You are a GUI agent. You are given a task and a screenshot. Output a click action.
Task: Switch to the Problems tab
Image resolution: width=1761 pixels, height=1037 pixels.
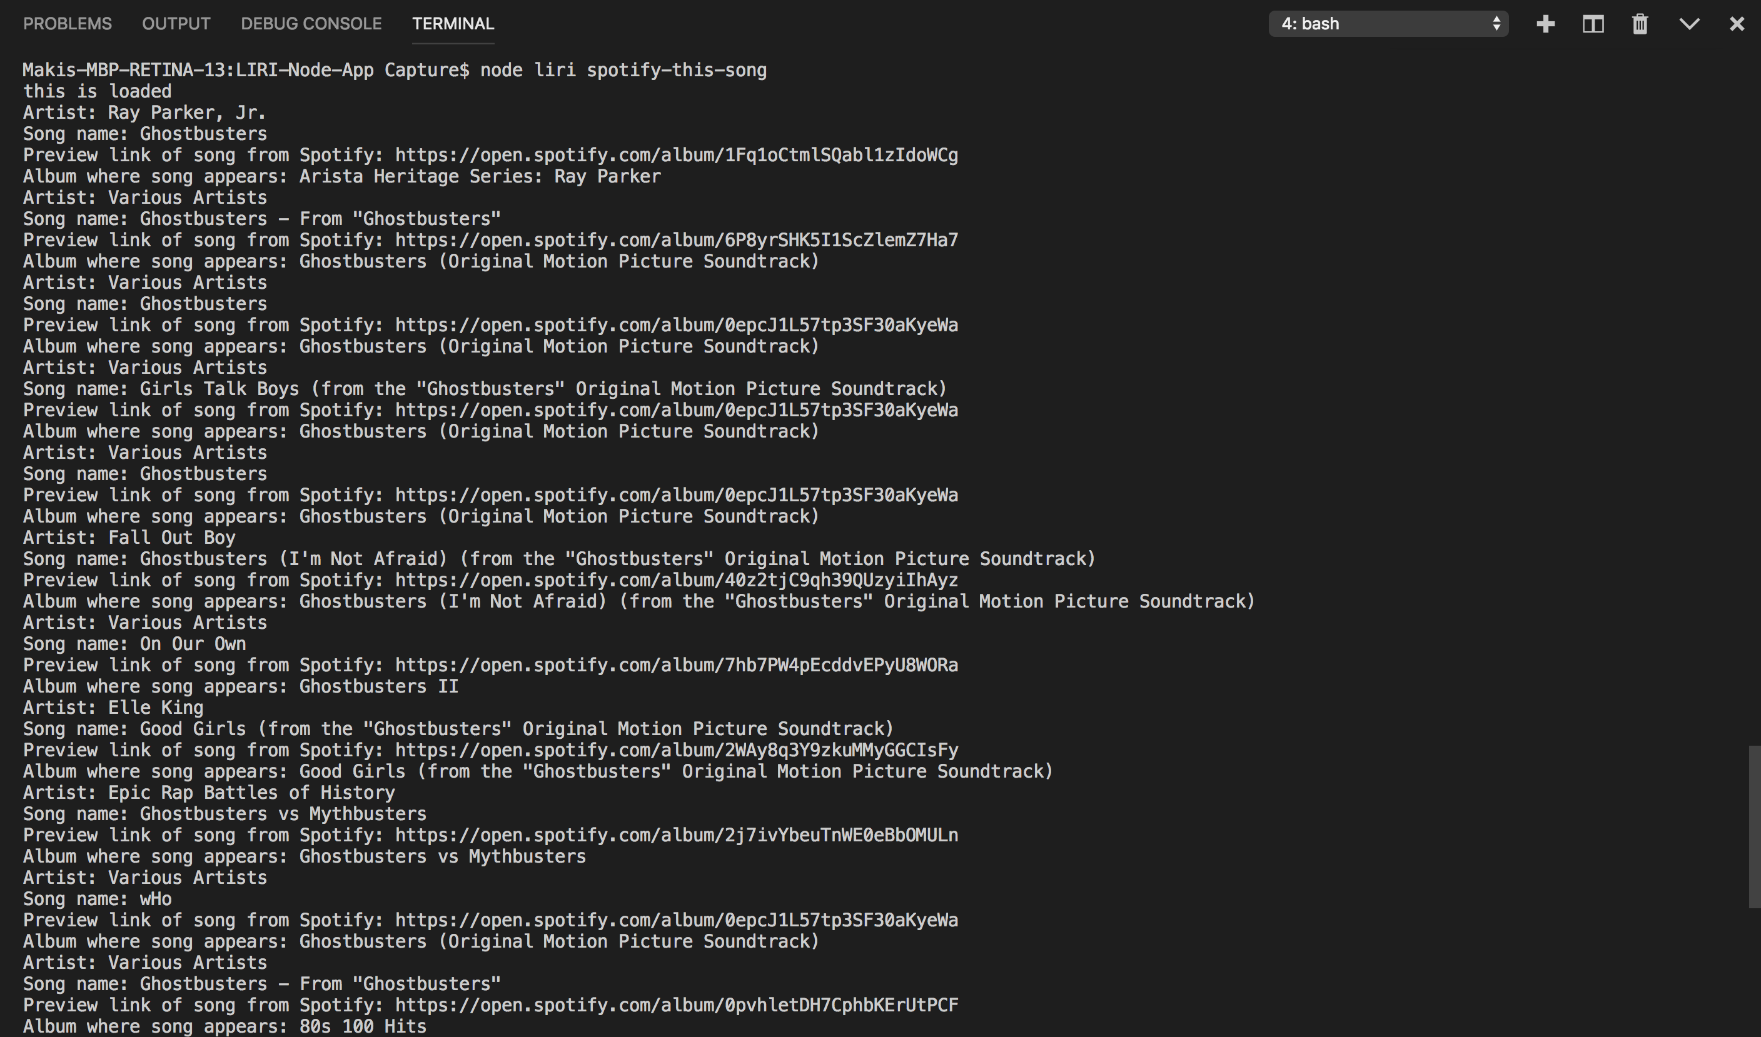pyautogui.click(x=67, y=24)
